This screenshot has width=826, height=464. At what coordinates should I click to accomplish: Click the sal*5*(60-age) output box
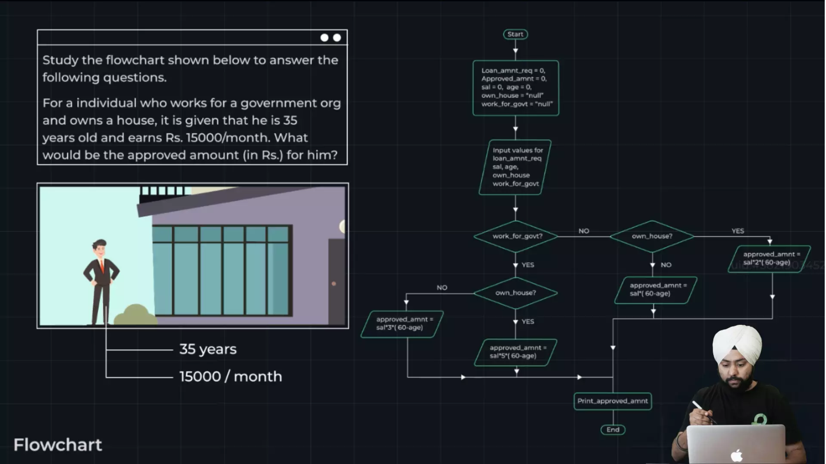[x=515, y=352]
